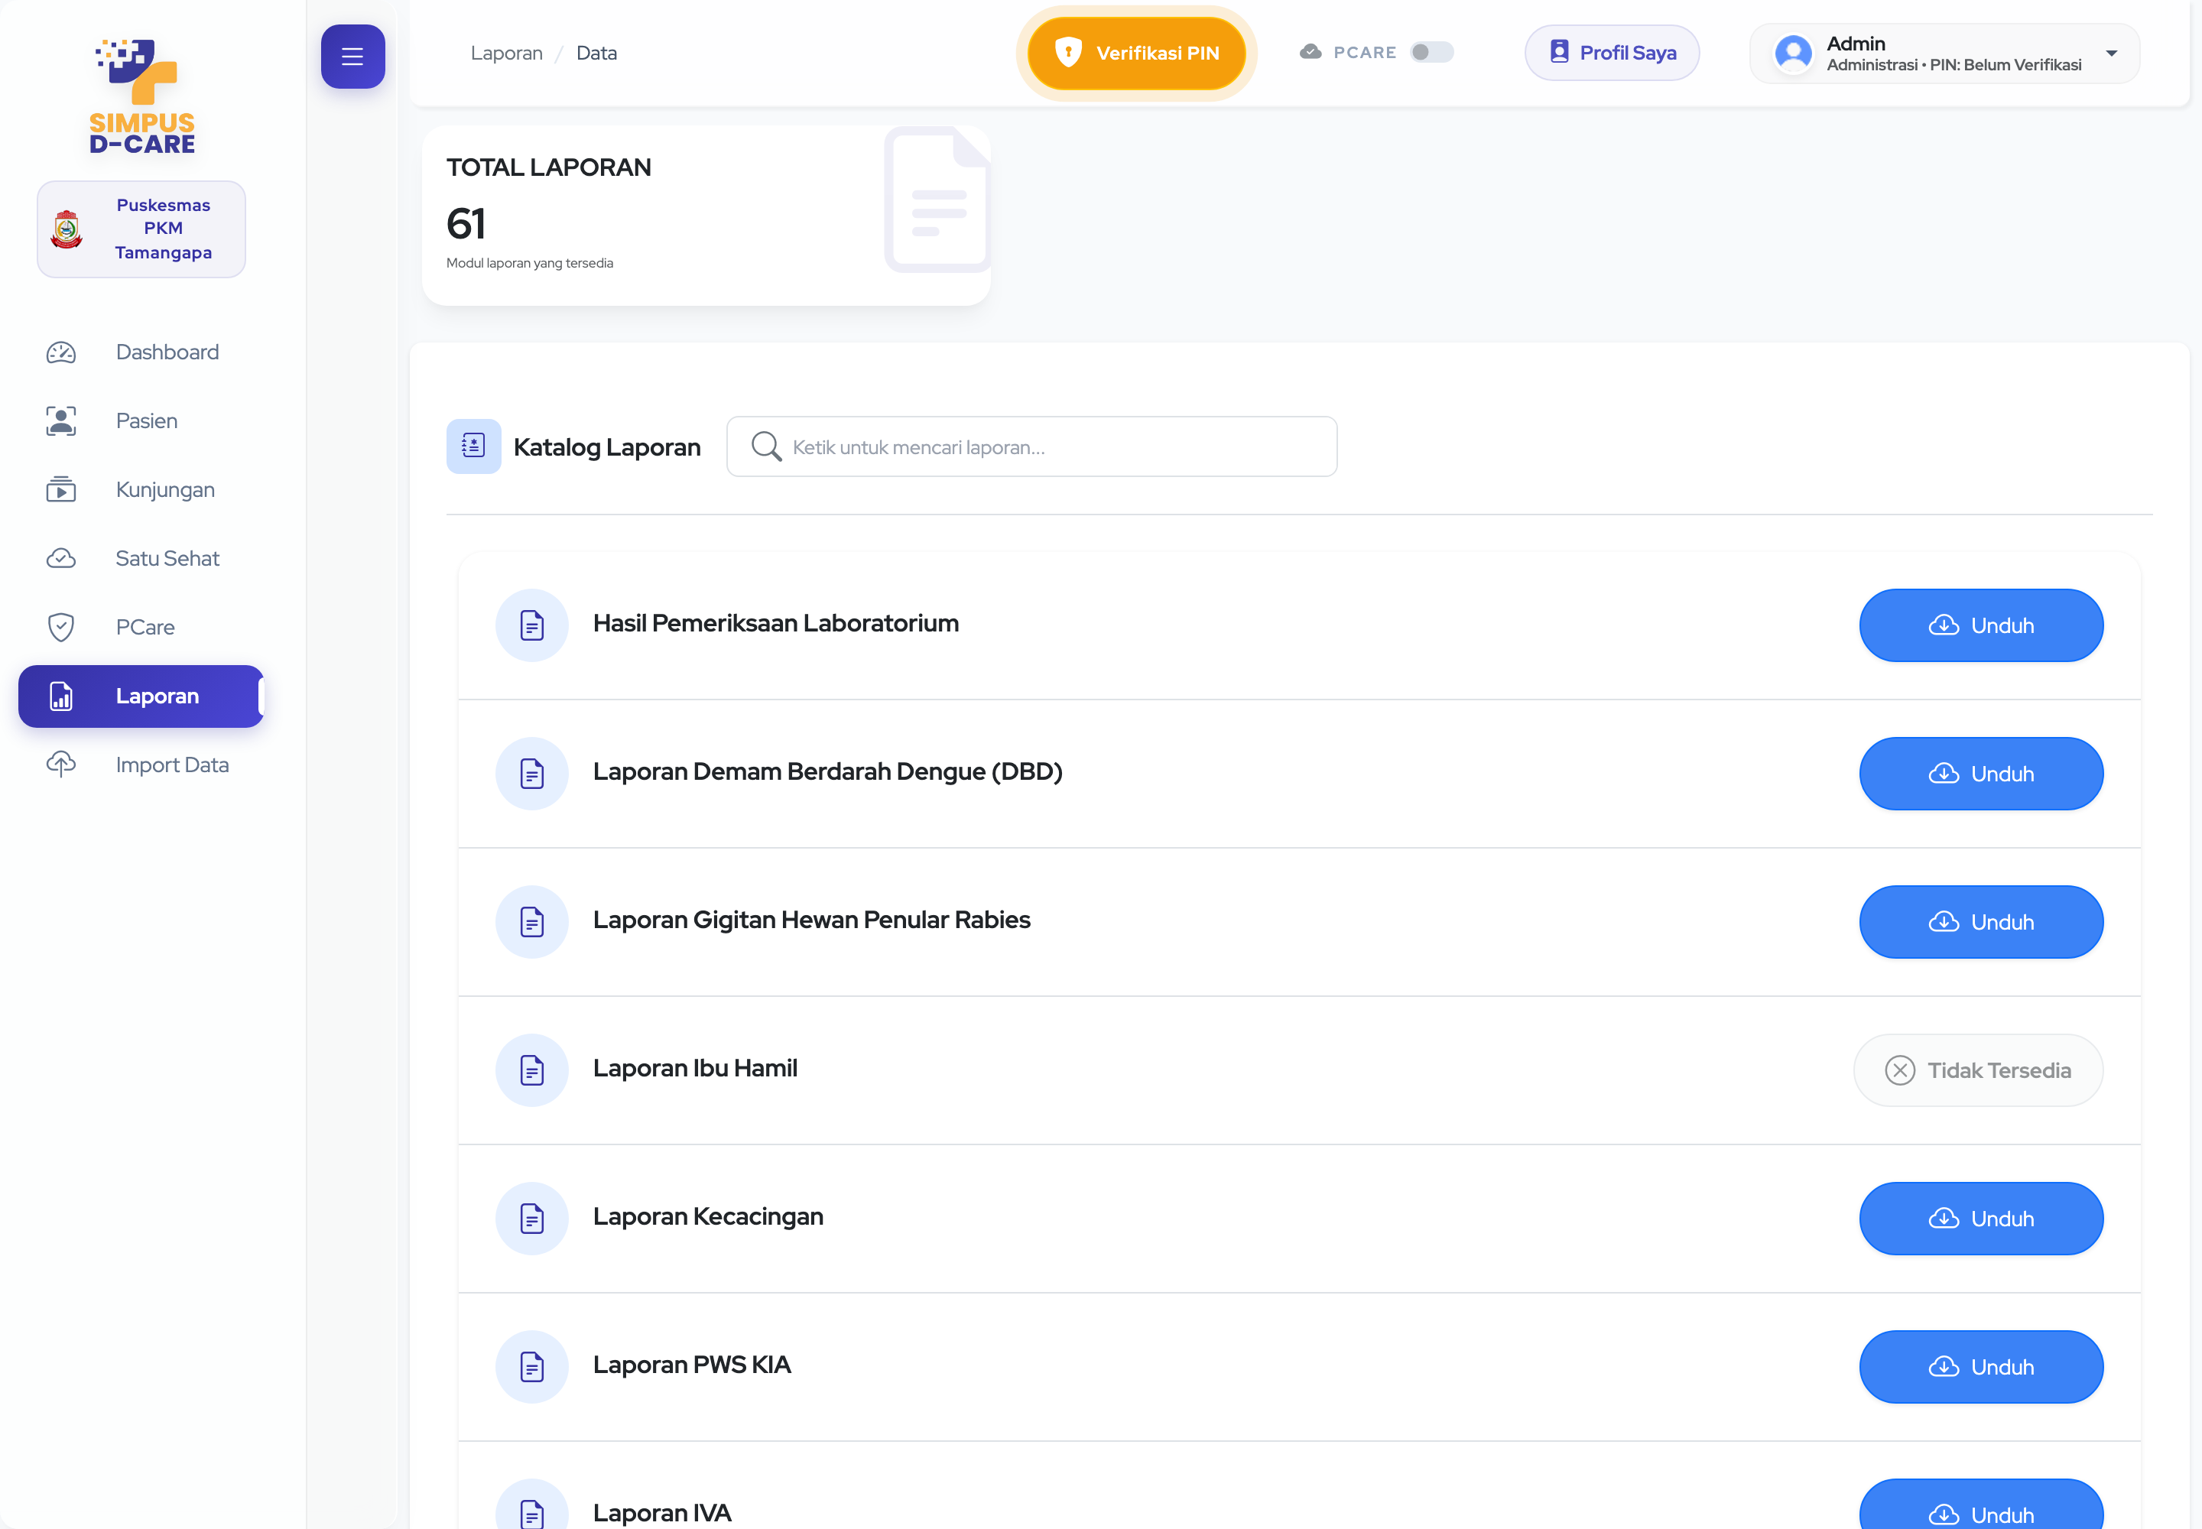The width and height of the screenshot is (2202, 1529).
Task: Click document icon beside Laporan Kecacingan
Action: tap(532, 1219)
